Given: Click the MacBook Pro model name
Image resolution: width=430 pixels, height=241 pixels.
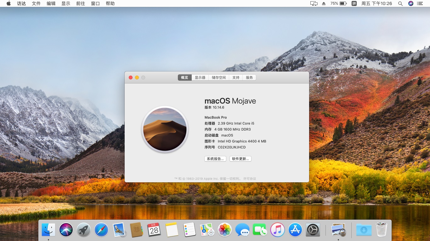Looking at the screenshot, I should tap(216, 117).
